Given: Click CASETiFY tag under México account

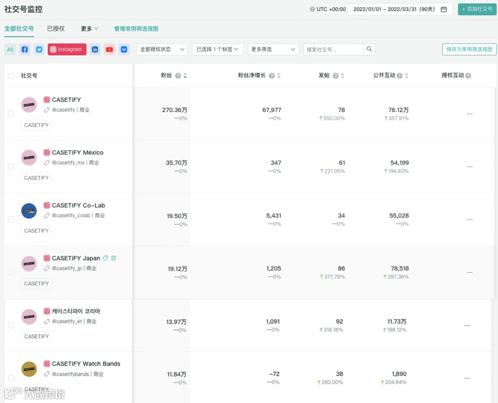Looking at the screenshot, I should click(x=36, y=178).
